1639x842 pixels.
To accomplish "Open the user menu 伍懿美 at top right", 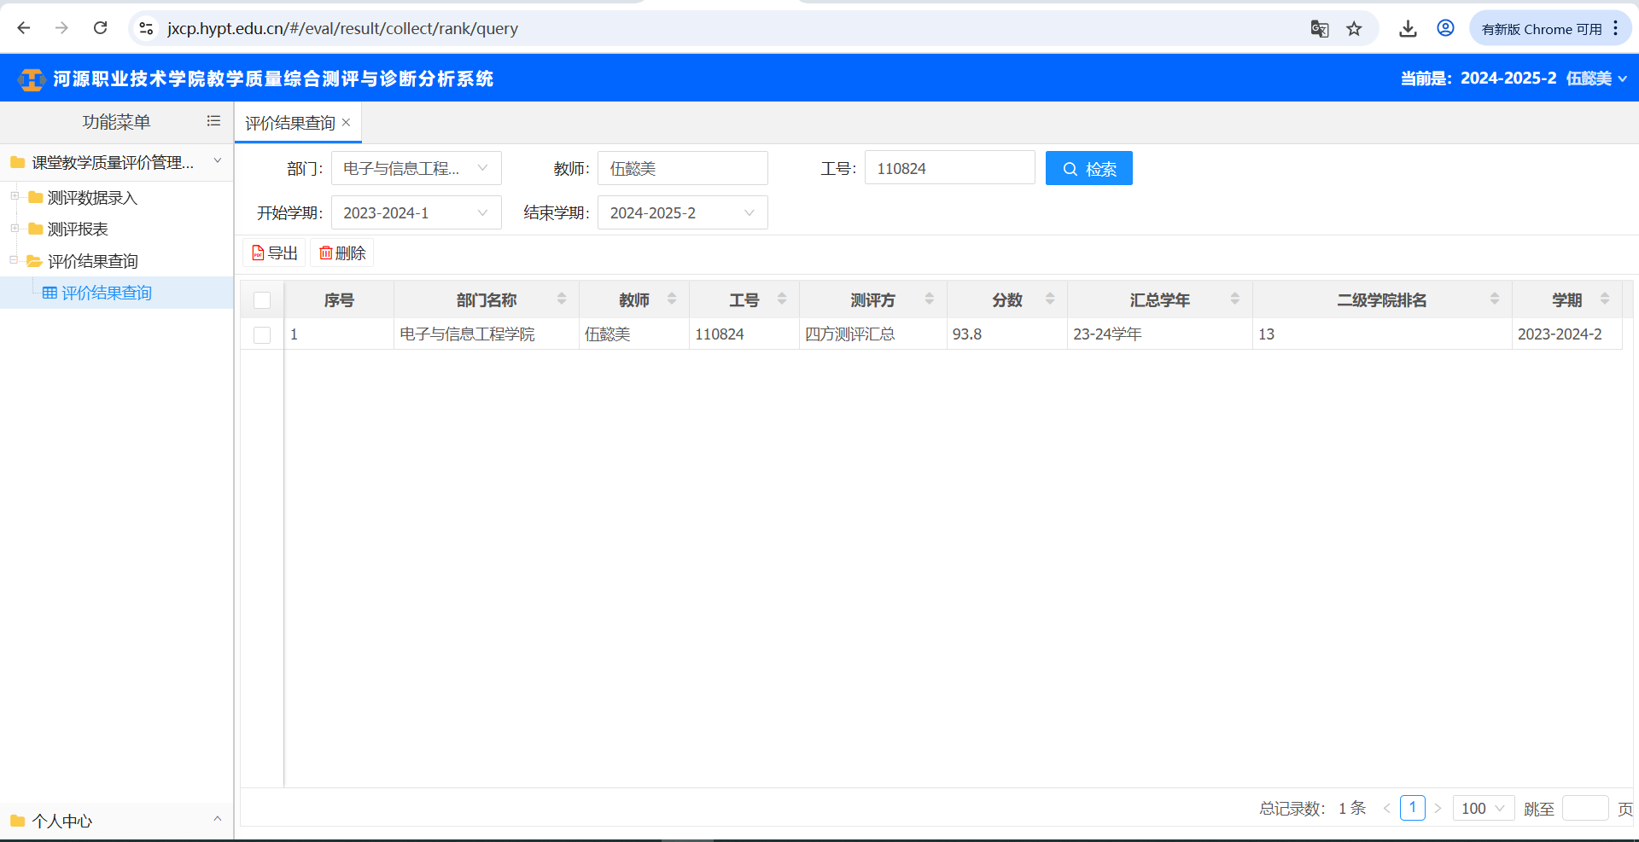I will (1595, 78).
